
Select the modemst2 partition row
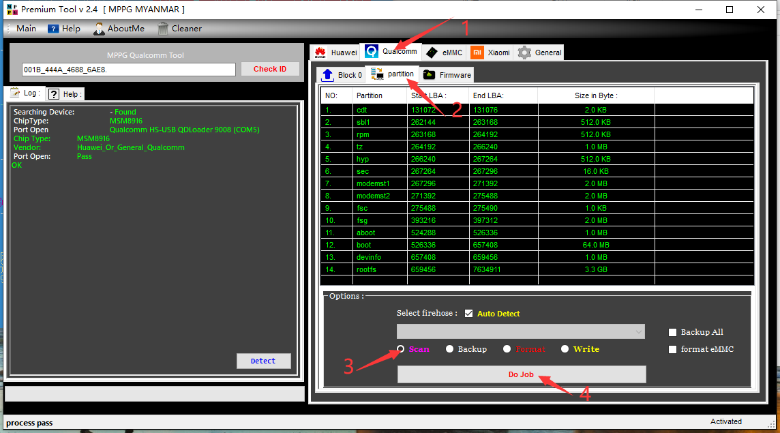pos(537,196)
